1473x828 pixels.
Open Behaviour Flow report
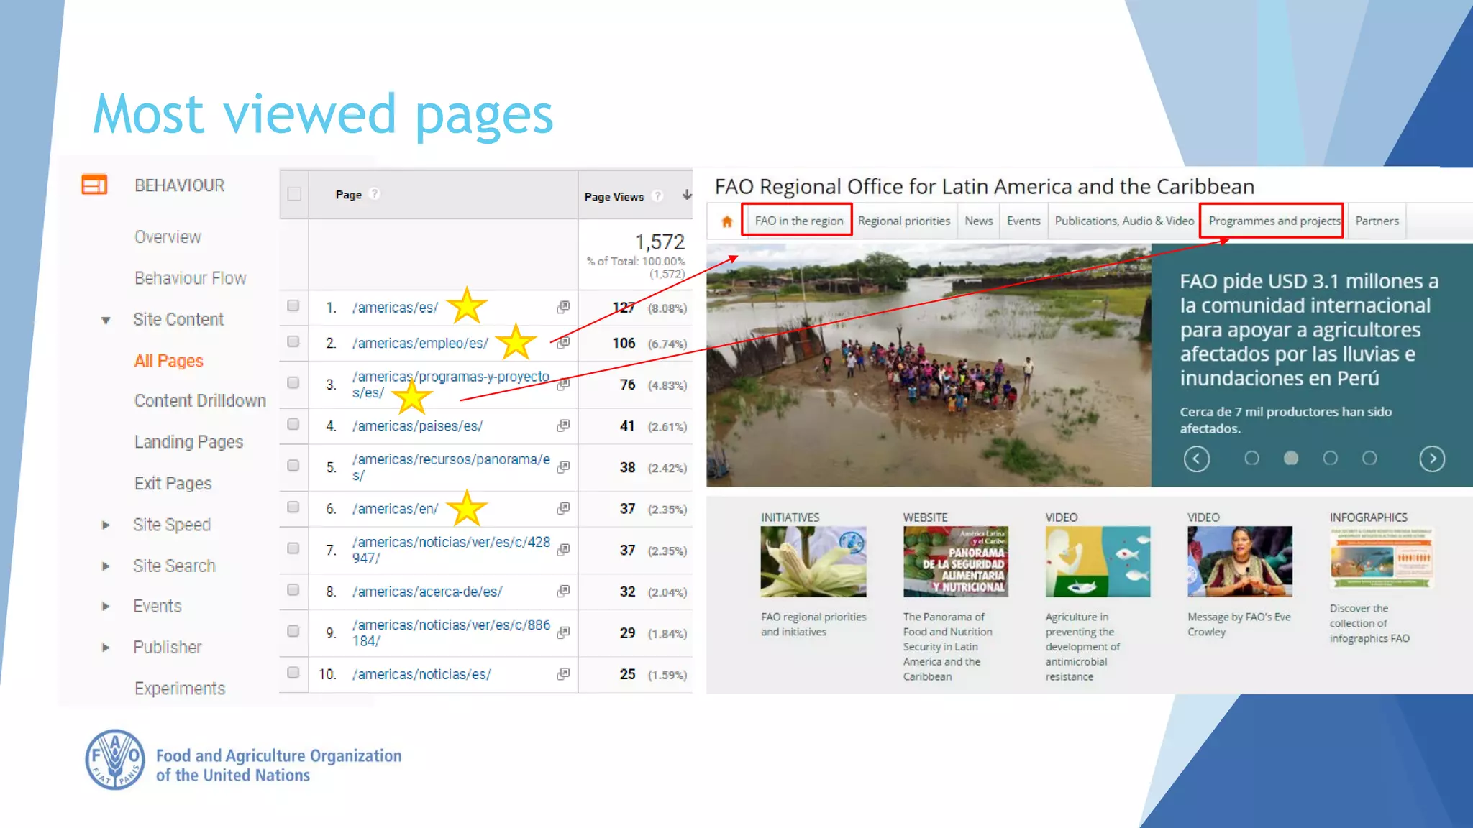coord(191,278)
